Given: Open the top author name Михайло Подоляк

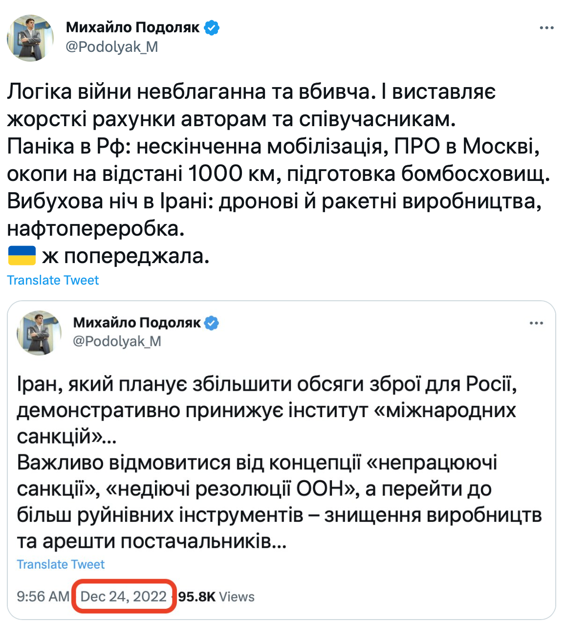Looking at the screenshot, I should click(133, 27).
